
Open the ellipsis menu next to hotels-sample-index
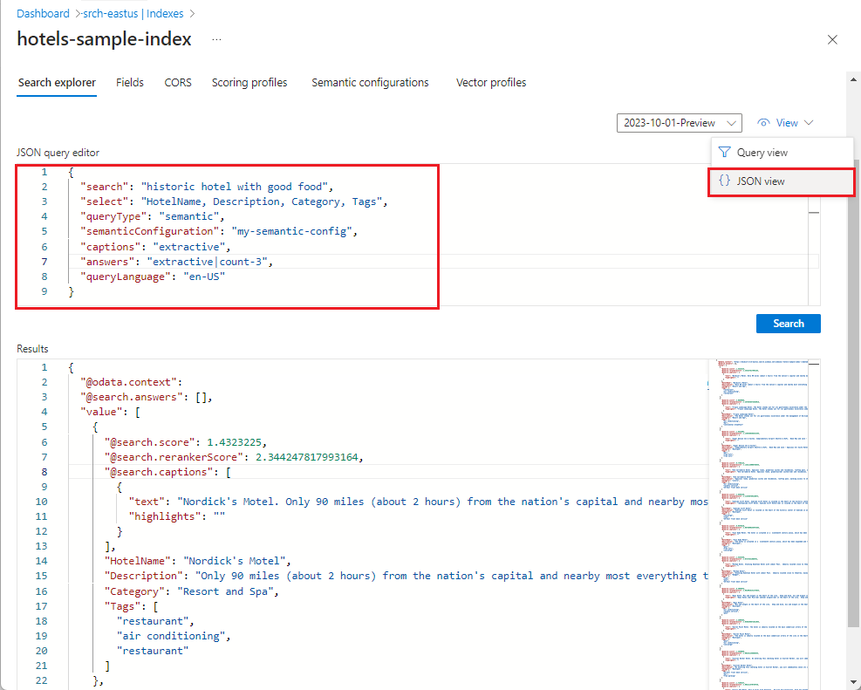[x=215, y=39]
